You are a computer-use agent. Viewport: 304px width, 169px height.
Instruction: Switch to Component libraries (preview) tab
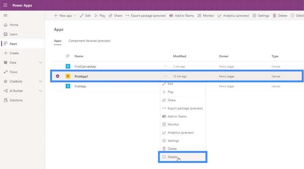[89, 41]
